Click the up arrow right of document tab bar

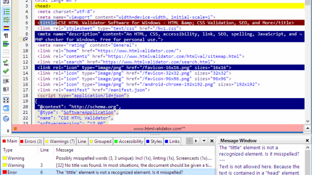(x=308, y=128)
